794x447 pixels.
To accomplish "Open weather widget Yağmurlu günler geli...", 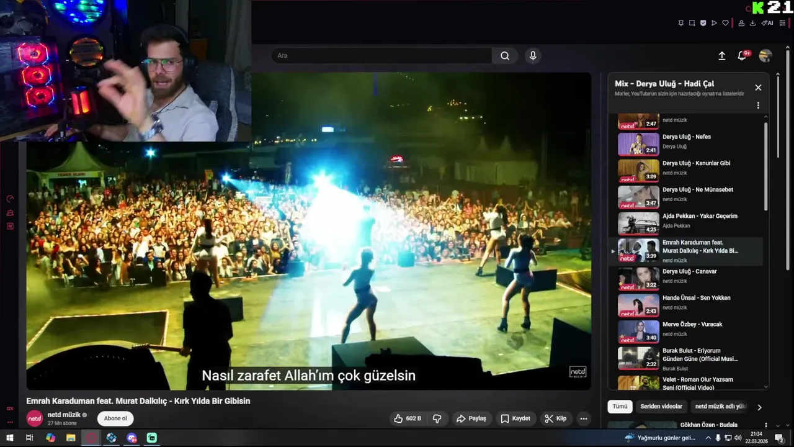I will click(x=660, y=438).
